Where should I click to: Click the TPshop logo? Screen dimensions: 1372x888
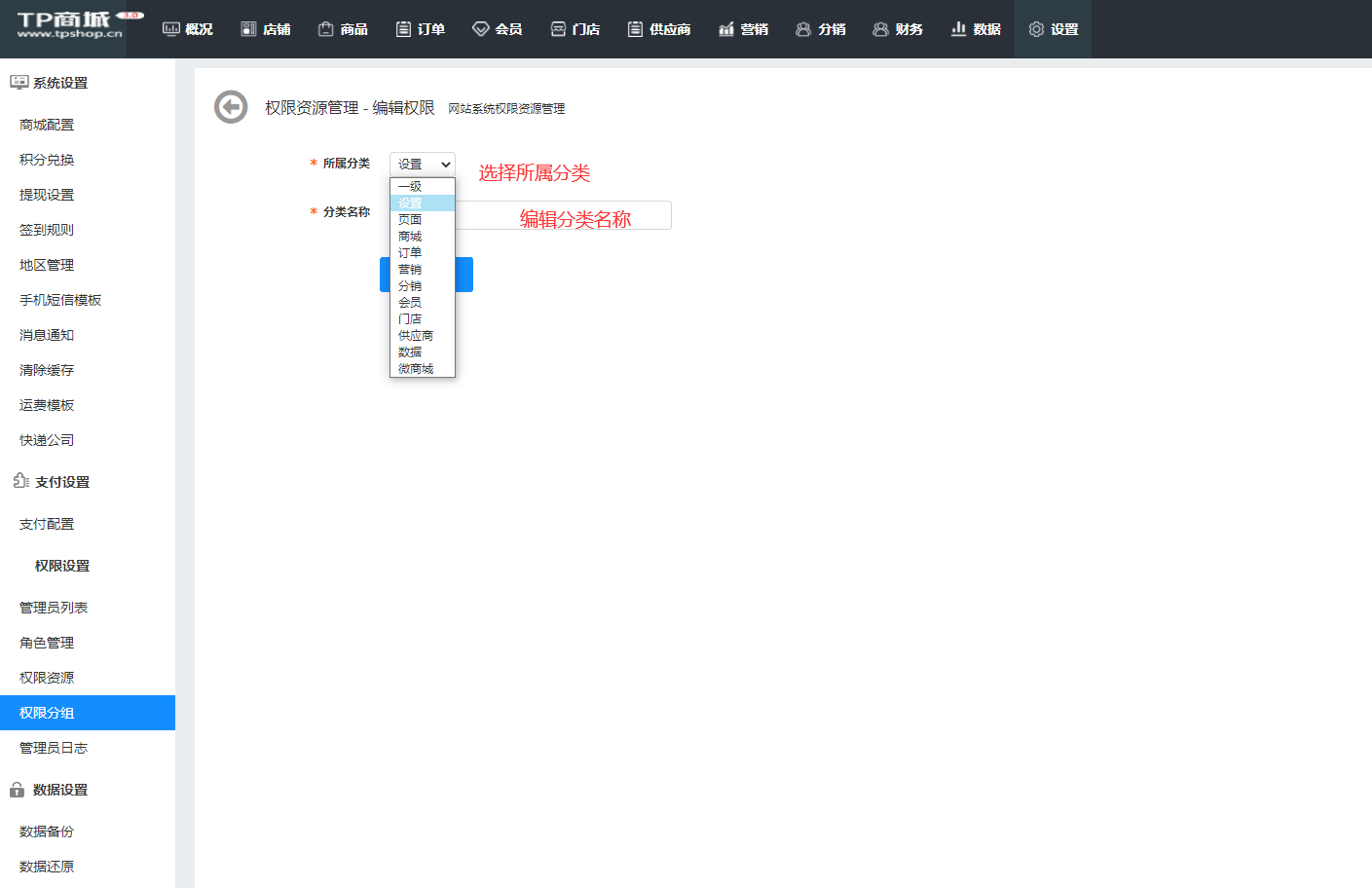point(71,25)
